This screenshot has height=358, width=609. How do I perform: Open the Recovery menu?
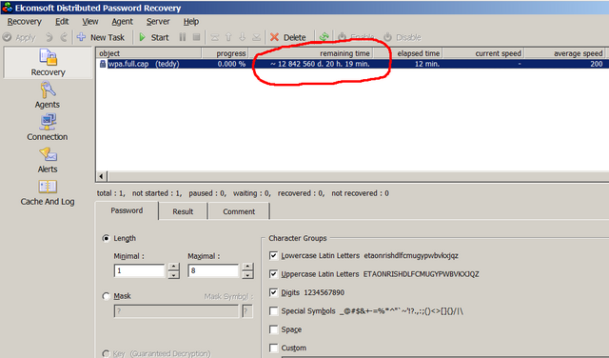click(x=25, y=22)
